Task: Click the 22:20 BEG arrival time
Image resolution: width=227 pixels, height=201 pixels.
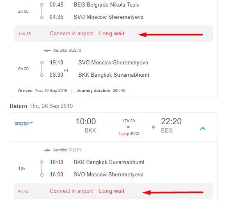Action: 171,121
